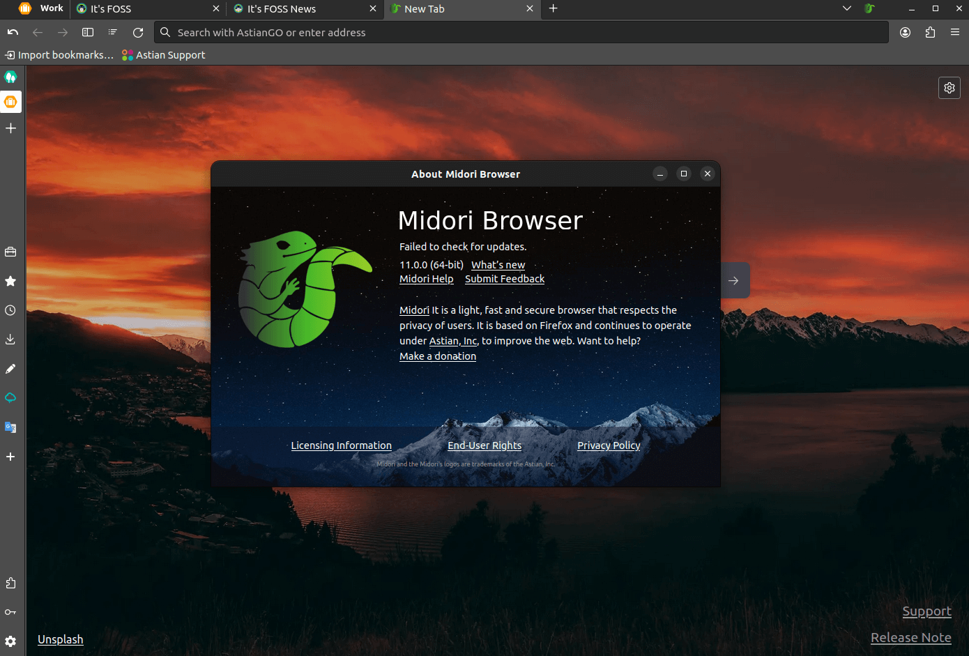Image resolution: width=969 pixels, height=656 pixels.
Task: Reload the current page
Action: 137,32
